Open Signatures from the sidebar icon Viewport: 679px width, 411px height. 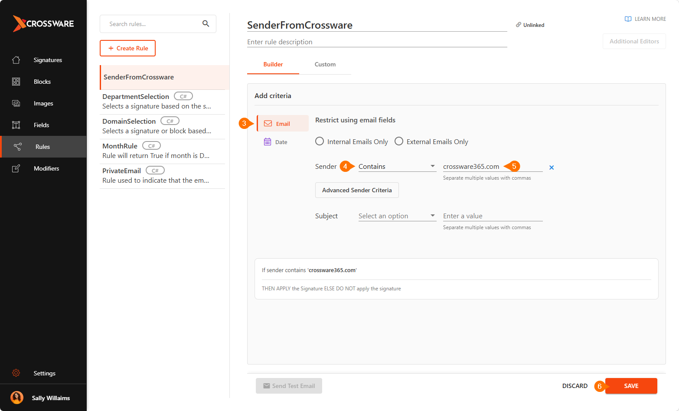pyautogui.click(x=16, y=60)
